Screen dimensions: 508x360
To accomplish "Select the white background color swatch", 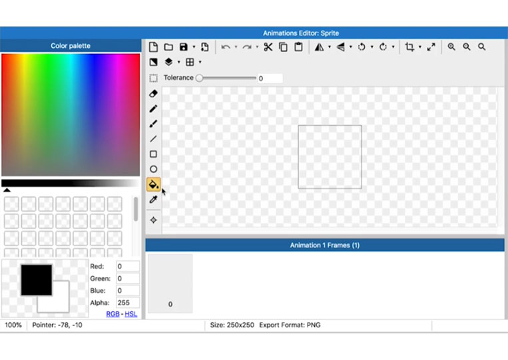I will coord(61,304).
